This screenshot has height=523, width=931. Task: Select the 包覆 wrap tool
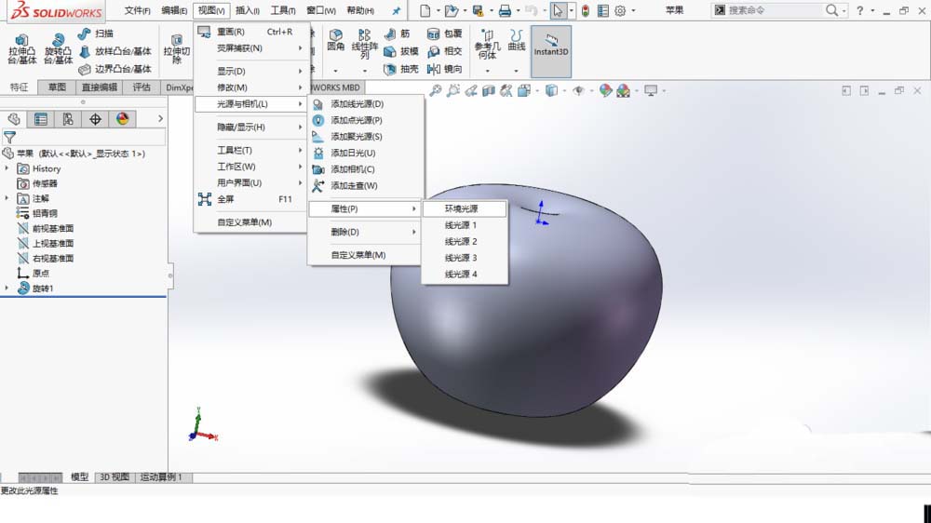tap(445, 34)
